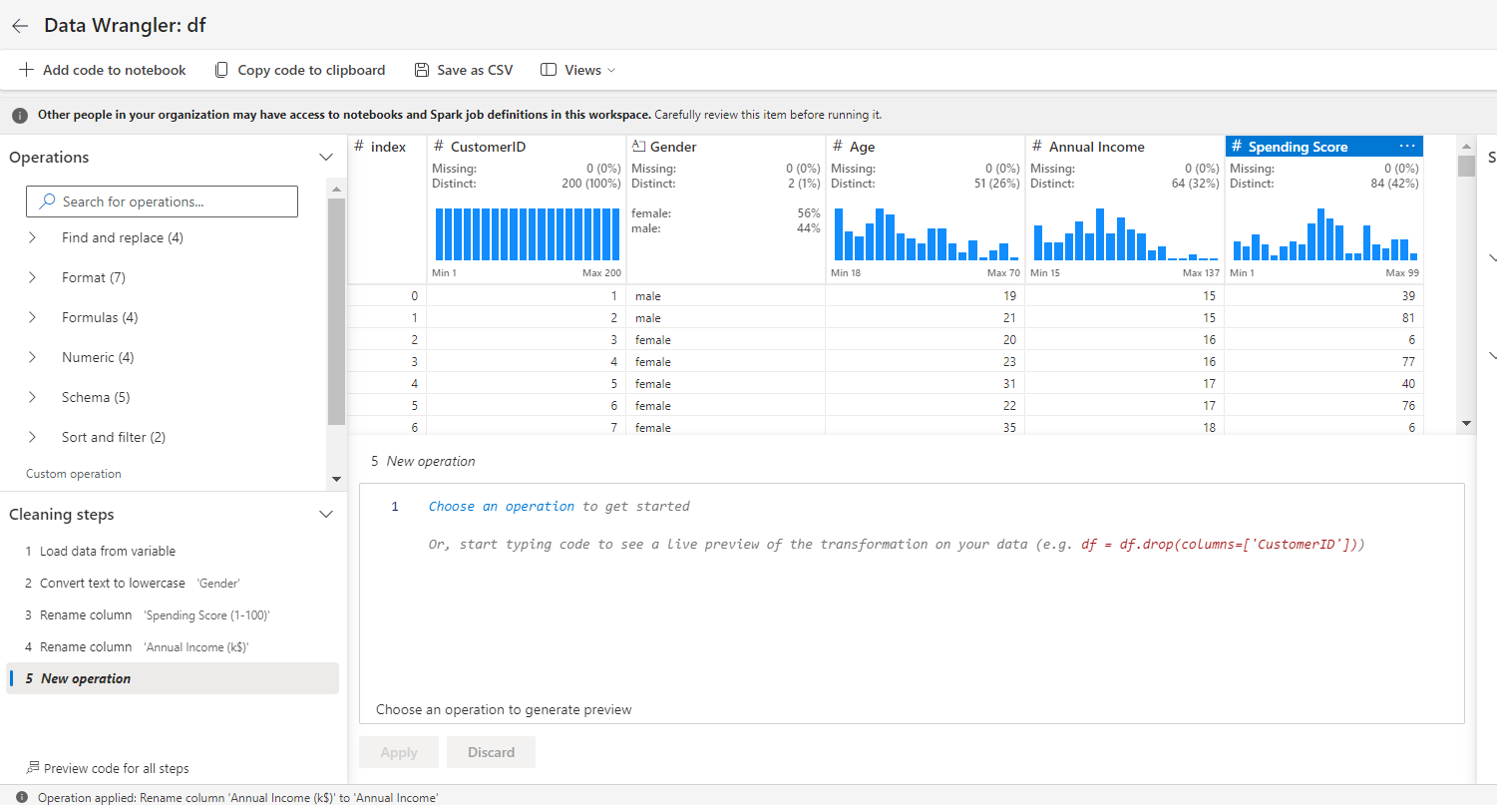Click Copy code to clipboard

300,70
